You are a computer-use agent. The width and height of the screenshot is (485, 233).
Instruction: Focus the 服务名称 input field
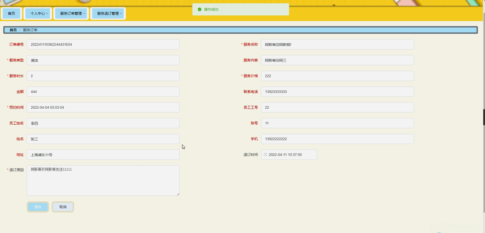(x=337, y=44)
